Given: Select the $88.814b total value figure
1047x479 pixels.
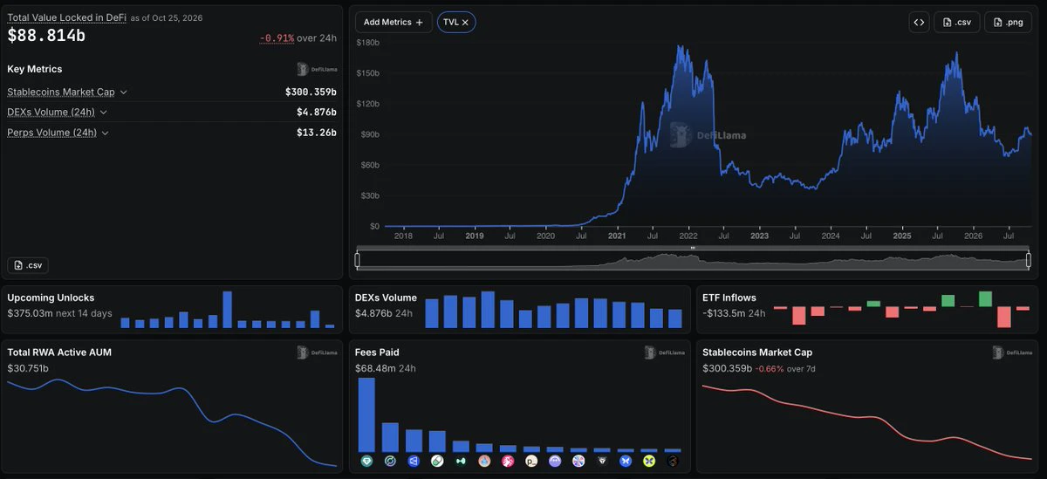Looking at the screenshot, I should coord(46,36).
